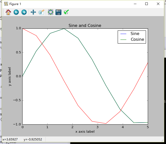Click the 0.5 y-axis tick label
The height and width of the screenshot is (144, 166).
point(18,52)
